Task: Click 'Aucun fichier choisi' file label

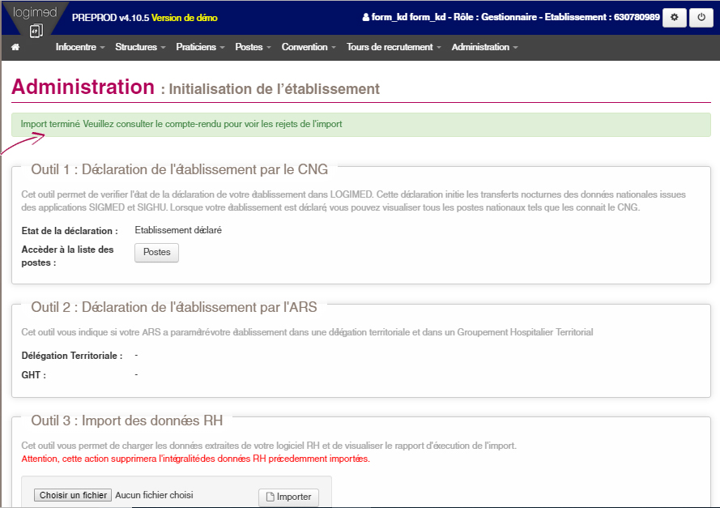Action: pos(154,495)
